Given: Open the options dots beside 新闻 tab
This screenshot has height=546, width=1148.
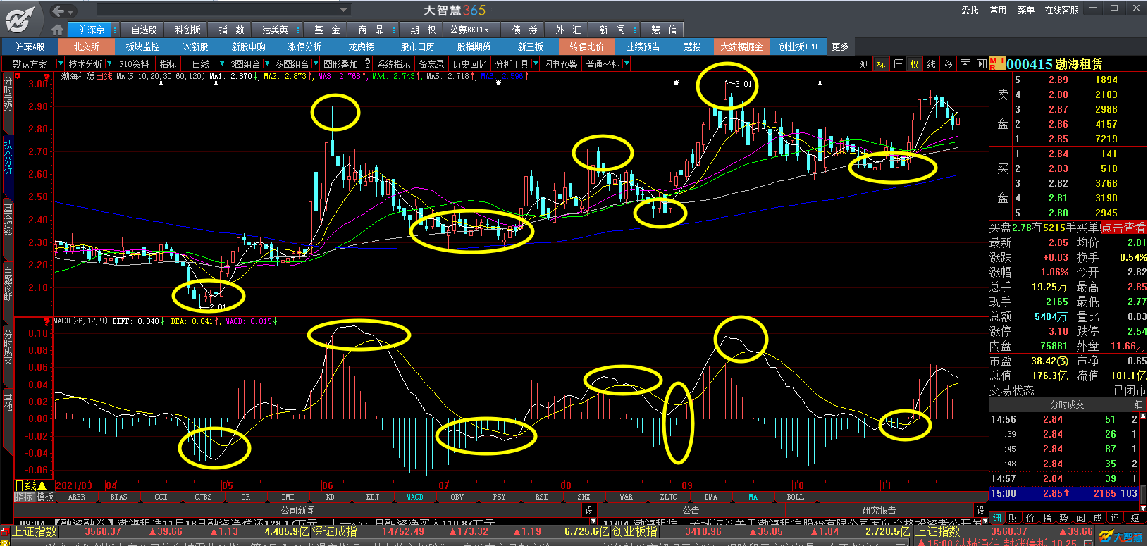Looking at the screenshot, I should point(635,30).
